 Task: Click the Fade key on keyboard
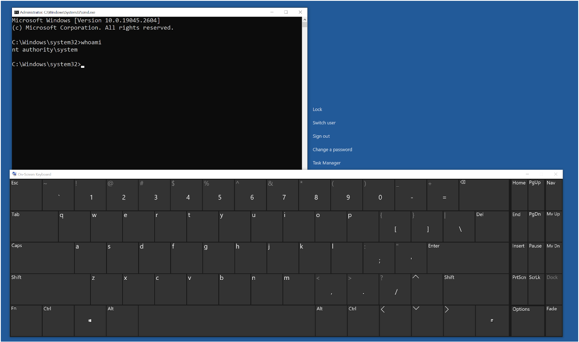(x=554, y=321)
